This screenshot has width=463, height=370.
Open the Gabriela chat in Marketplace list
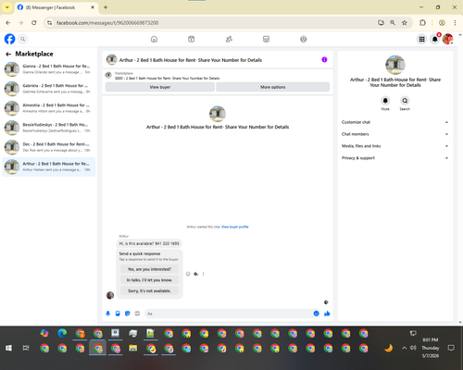click(49, 89)
